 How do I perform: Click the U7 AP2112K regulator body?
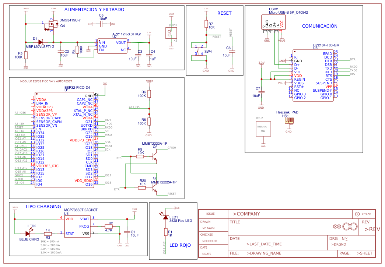point(112,46)
